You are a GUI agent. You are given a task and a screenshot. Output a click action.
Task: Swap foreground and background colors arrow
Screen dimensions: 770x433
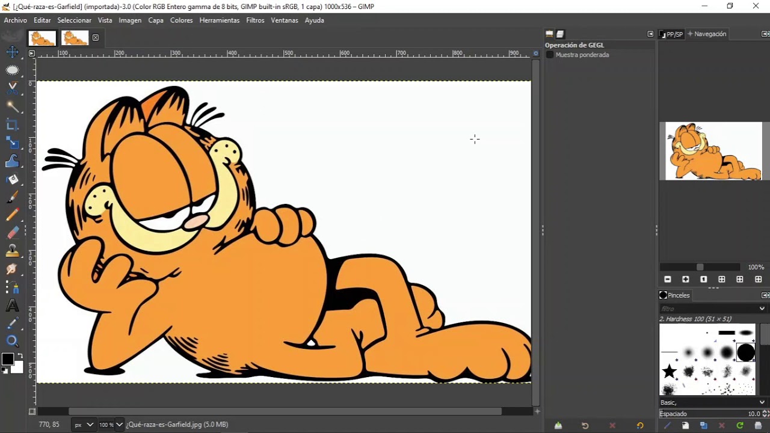(20, 356)
